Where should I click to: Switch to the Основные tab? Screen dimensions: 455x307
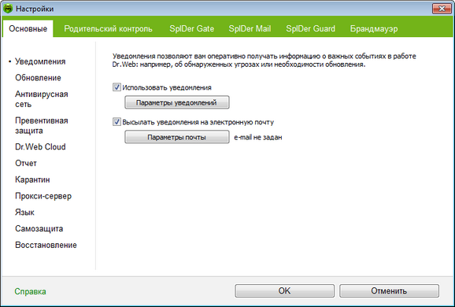pos(28,28)
